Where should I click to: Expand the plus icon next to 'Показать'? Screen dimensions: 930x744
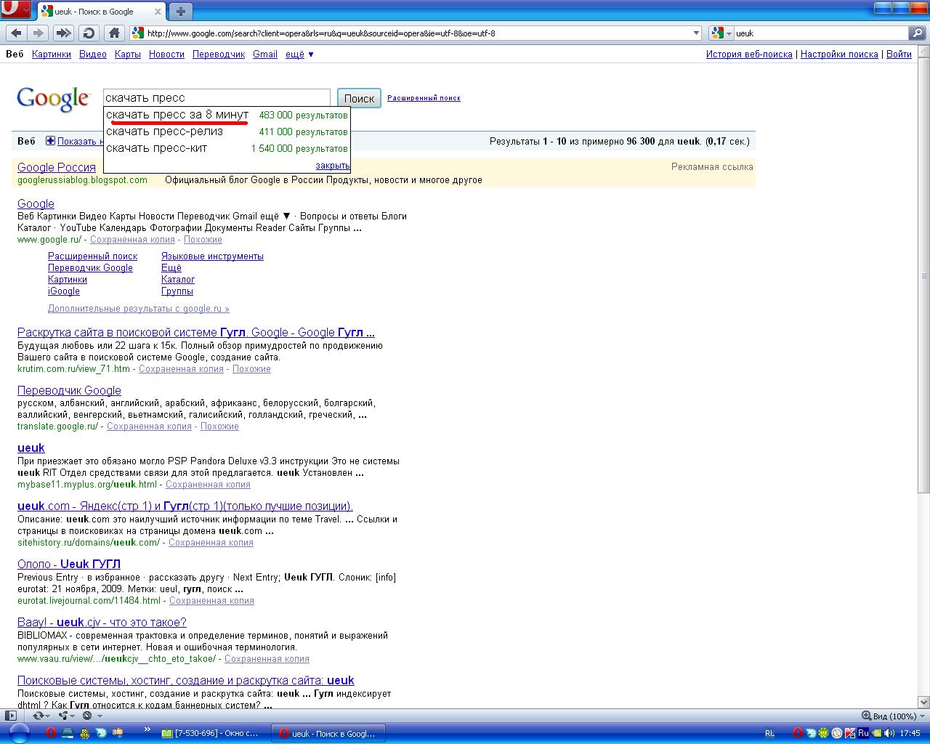[x=50, y=141]
